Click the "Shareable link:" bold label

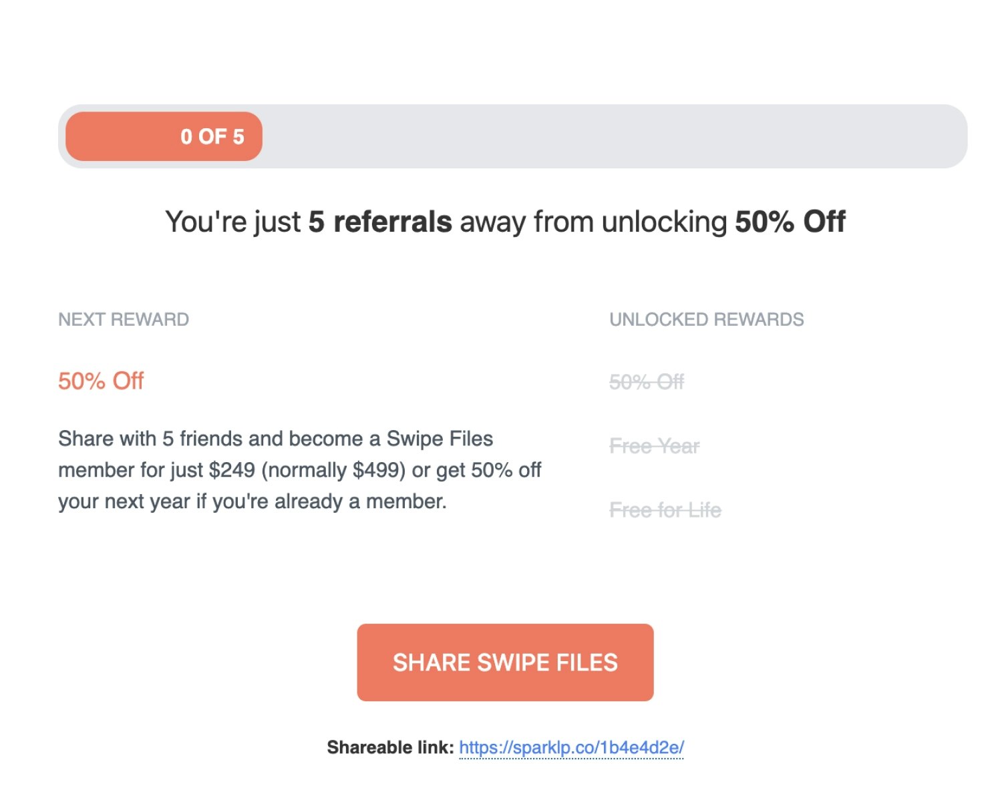[390, 747]
